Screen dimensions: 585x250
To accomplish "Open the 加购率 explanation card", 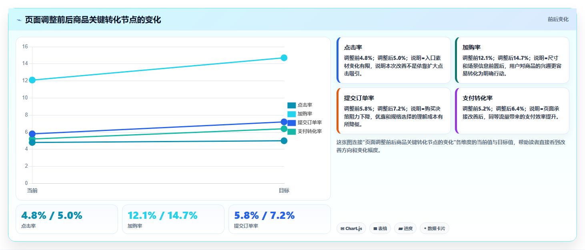I will 512,60.
